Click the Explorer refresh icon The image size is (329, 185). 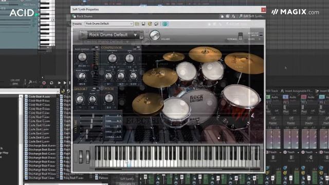click(68, 91)
